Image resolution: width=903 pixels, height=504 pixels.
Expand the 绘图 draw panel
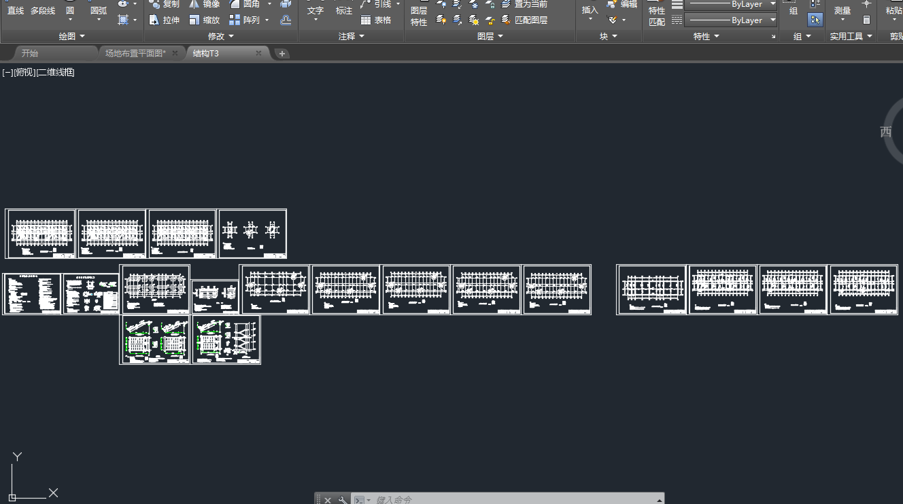click(72, 36)
